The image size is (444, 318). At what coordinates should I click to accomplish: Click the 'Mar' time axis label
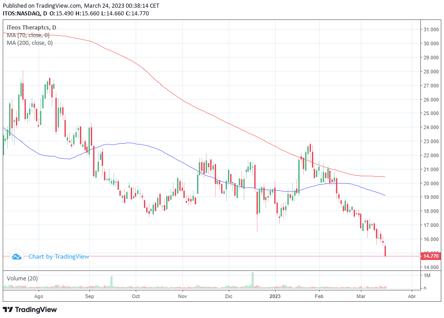pos(361,296)
